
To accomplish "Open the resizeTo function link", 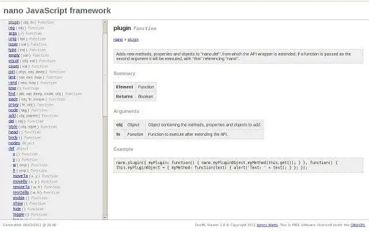I will point(21,187).
